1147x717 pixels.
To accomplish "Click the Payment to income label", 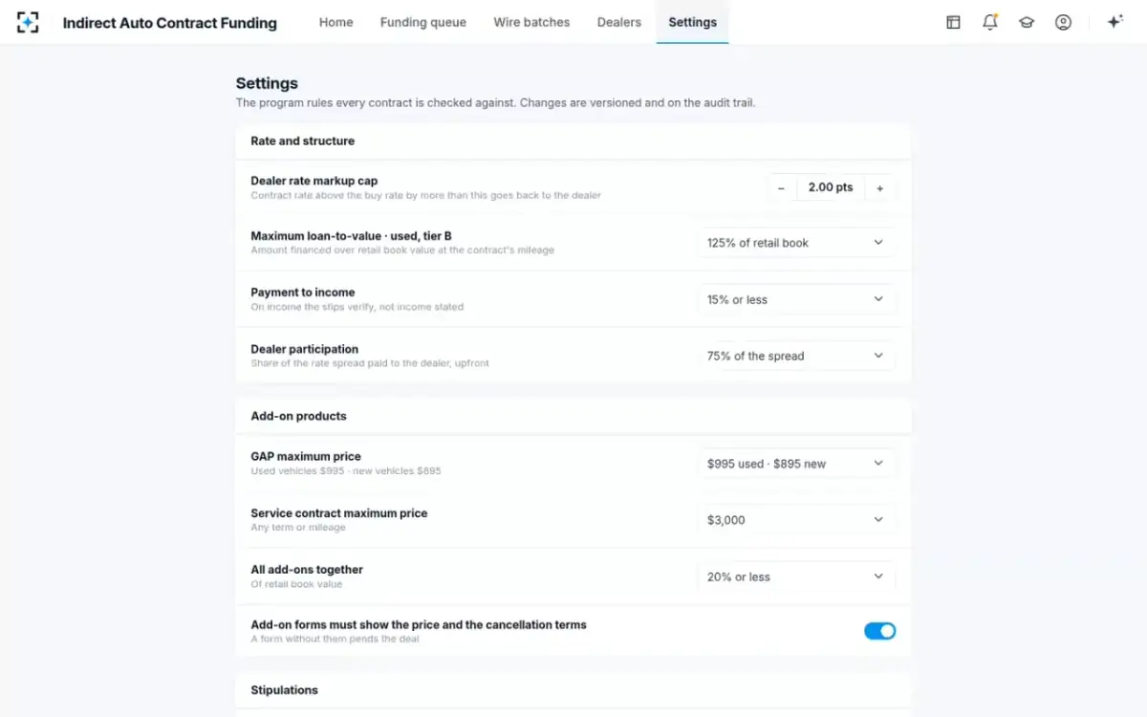I will (302, 293).
